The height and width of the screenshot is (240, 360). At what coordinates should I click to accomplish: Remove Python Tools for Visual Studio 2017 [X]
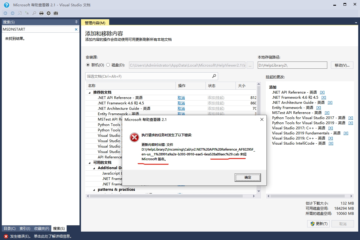[351, 118]
